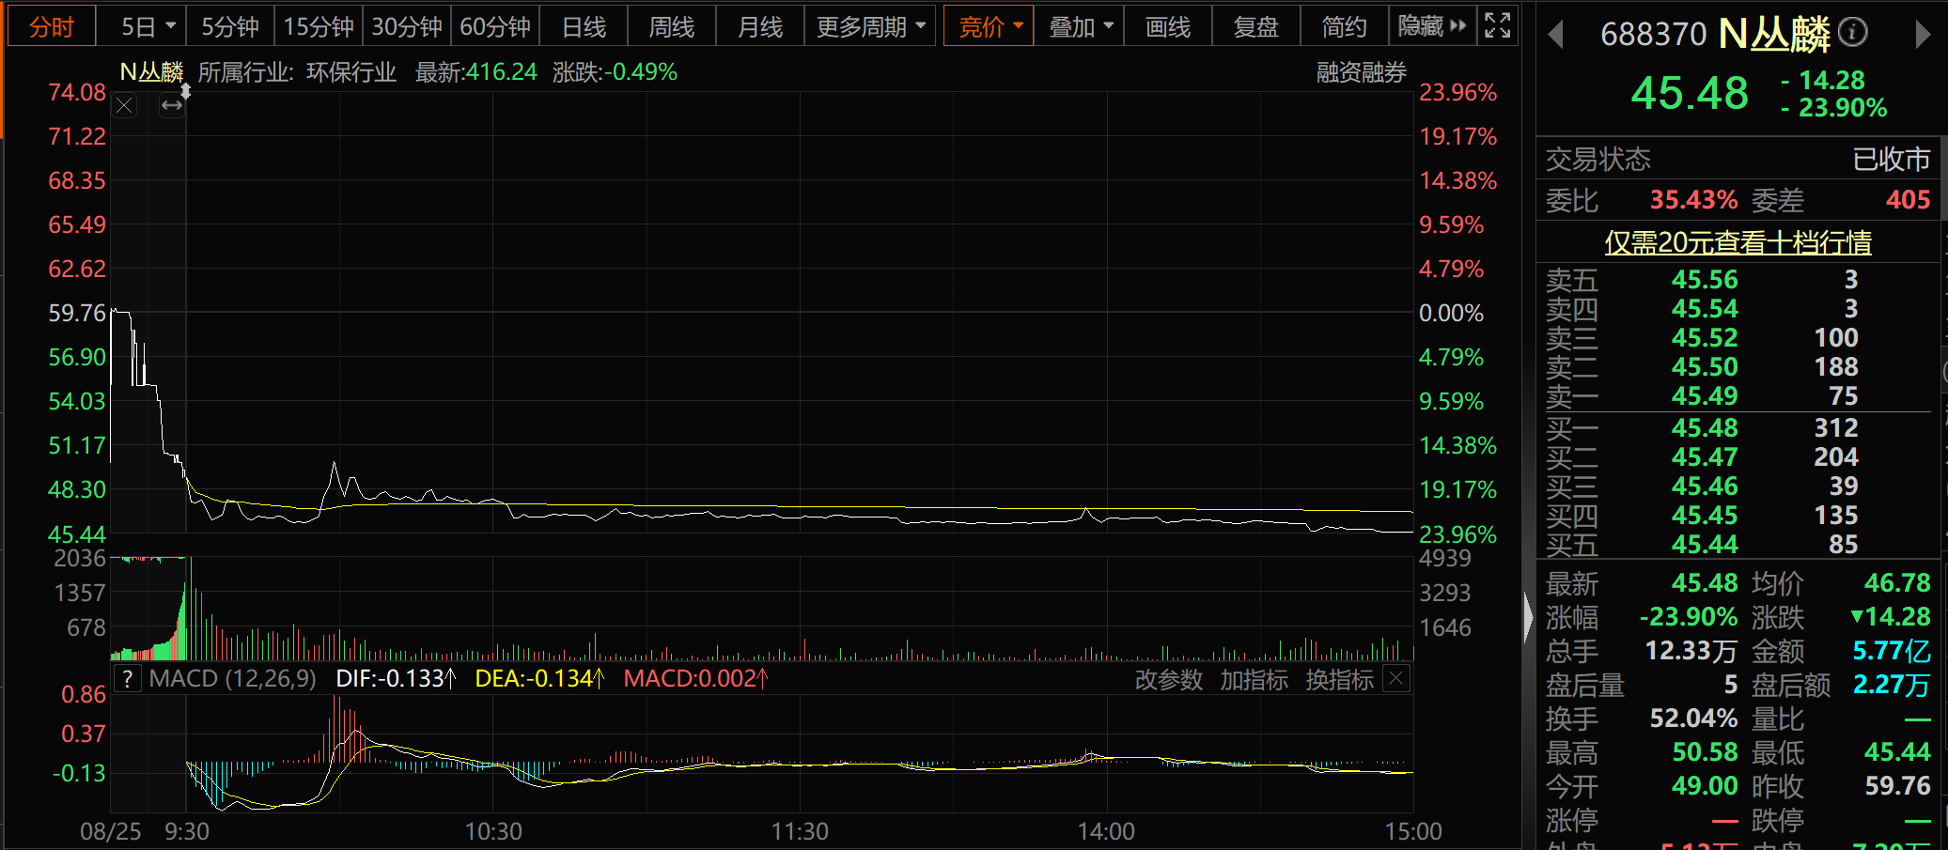Screen dimensions: 1948x850
Task: Click the X icon at chart top-left
Action: (124, 106)
